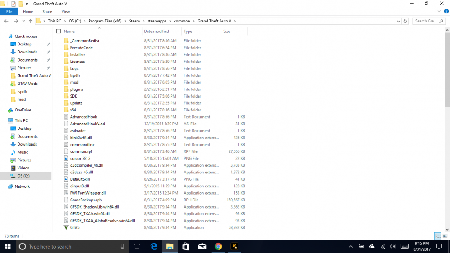Viewport: 450px width, 253px height.
Task: Open the Mail app from taskbar
Action: point(202,246)
